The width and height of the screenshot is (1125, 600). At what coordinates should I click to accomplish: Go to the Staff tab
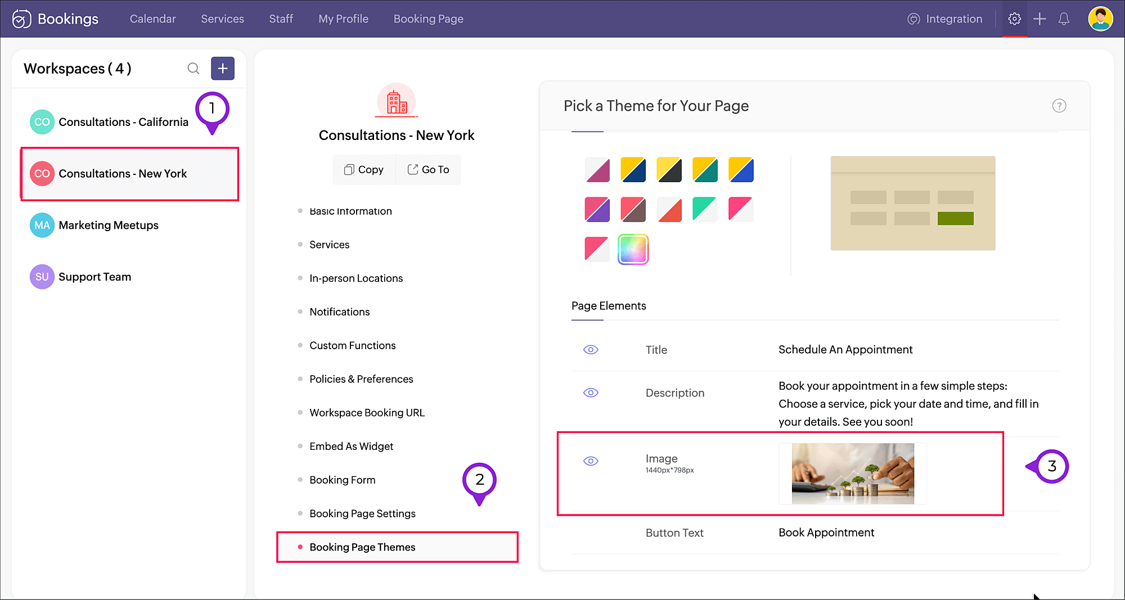[x=281, y=19]
